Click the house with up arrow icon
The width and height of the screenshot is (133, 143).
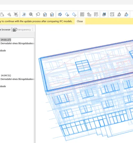(x=45, y=14)
